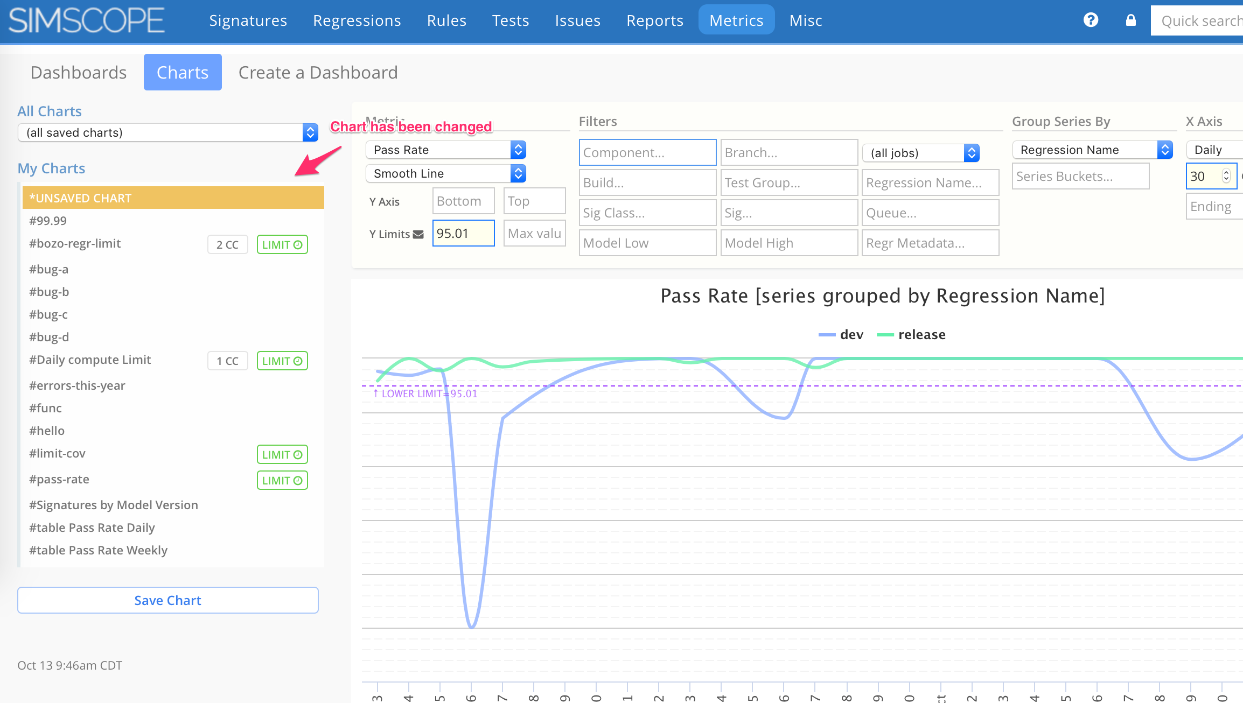Click the Y Limits envelope email icon

click(x=418, y=234)
